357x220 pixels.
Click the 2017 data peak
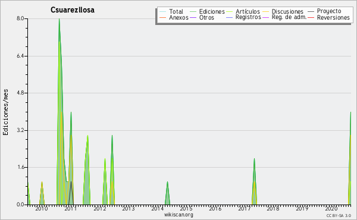pos(254,181)
